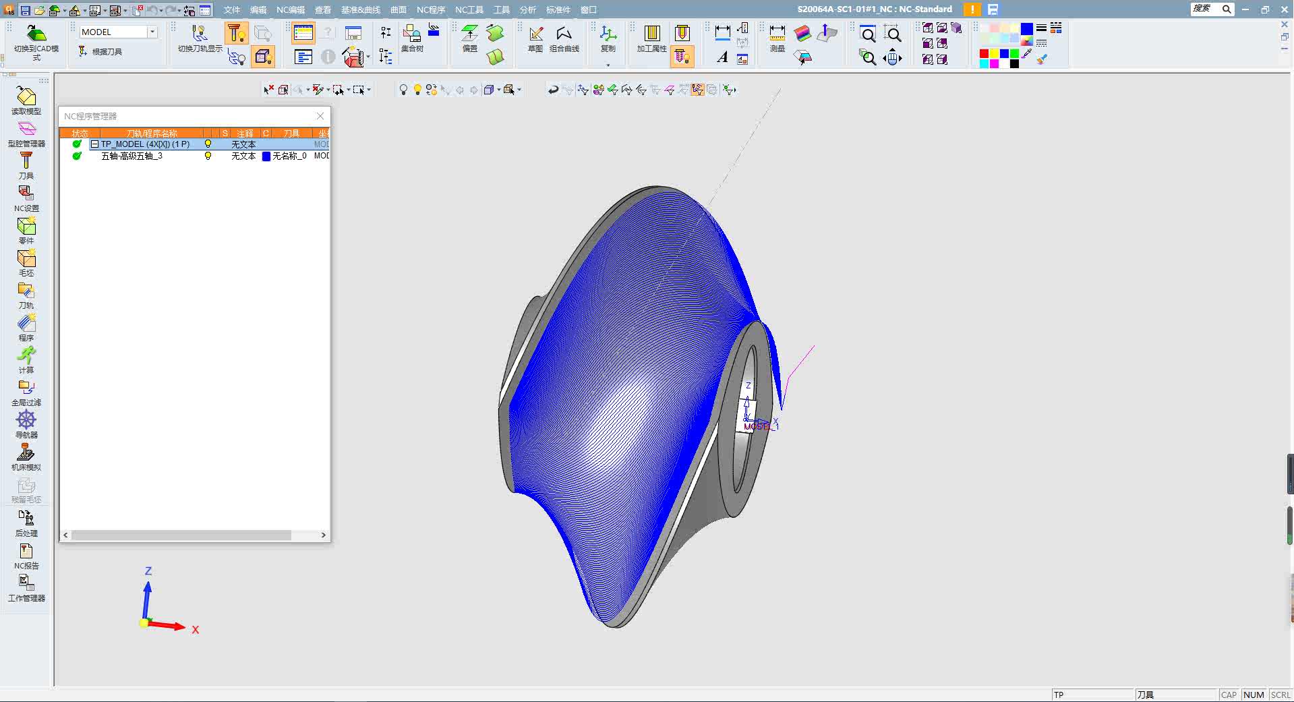Open the 导航器 navigator
The width and height of the screenshot is (1294, 702).
click(26, 425)
